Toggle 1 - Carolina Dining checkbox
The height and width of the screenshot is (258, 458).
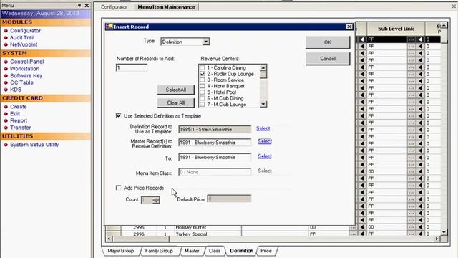point(202,67)
